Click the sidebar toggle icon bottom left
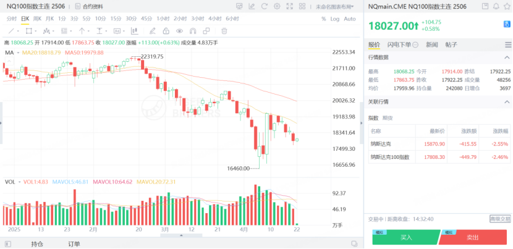This screenshot has width=513, height=249. (x=8, y=244)
